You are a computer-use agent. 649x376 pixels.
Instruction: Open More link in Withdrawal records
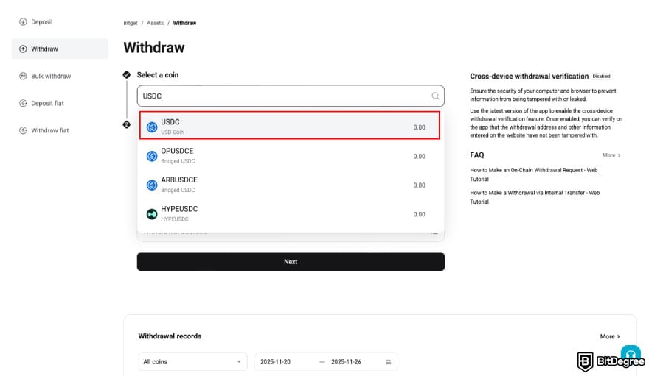tap(610, 336)
